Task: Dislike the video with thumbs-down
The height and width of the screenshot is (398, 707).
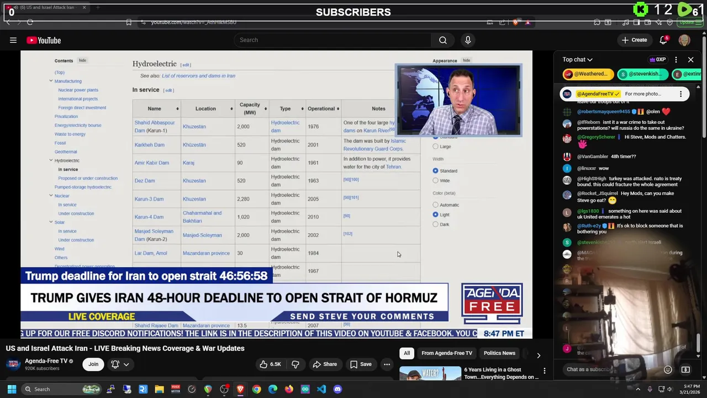Action: pos(296,364)
